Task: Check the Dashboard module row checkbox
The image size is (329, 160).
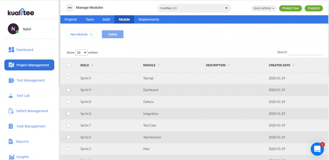Action: pyautogui.click(x=69, y=90)
